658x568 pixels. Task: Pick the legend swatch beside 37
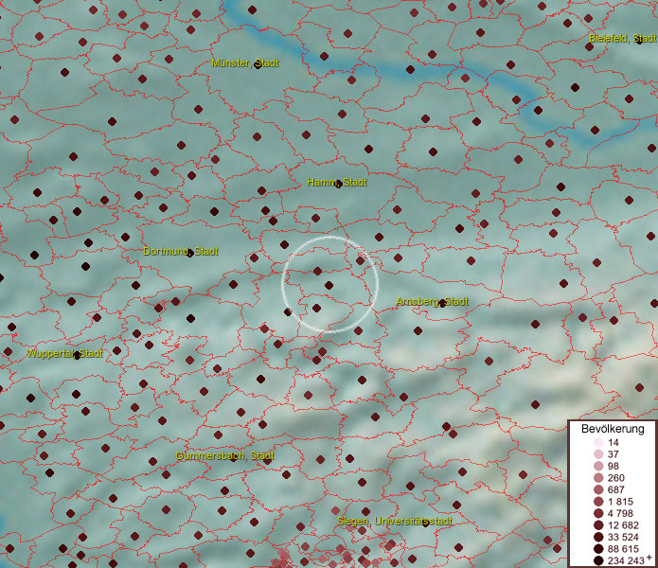click(598, 454)
